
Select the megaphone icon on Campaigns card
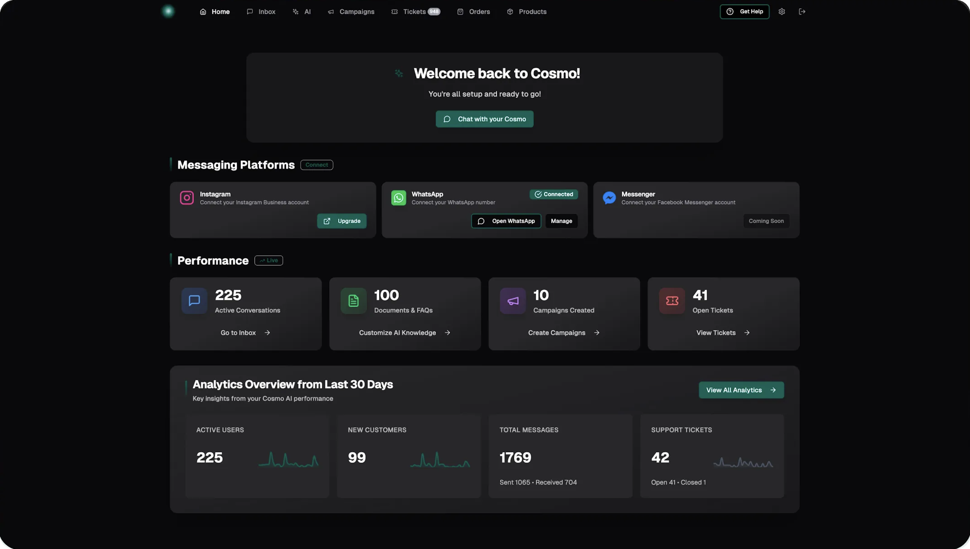coord(512,300)
